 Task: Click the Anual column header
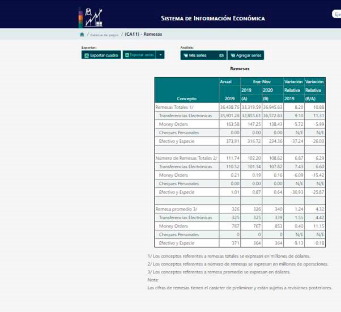(x=225, y=82)
